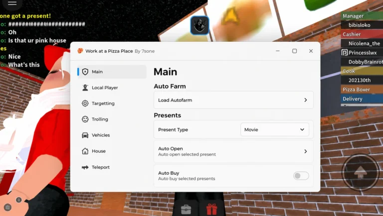383x216 pixels.
Task: Select player 202130th in the list
Action: pos(362,80)
